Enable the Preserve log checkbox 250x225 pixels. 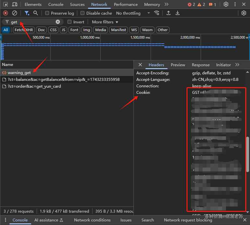(47, 13)
